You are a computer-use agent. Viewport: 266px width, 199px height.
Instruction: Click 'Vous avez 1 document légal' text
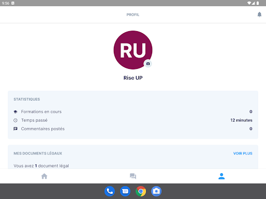point(41,166)
